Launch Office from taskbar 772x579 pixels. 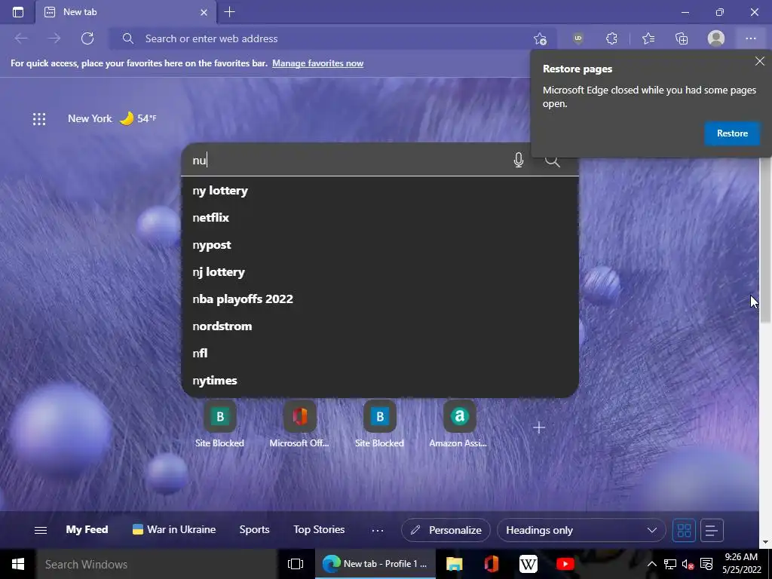point(492,564)
